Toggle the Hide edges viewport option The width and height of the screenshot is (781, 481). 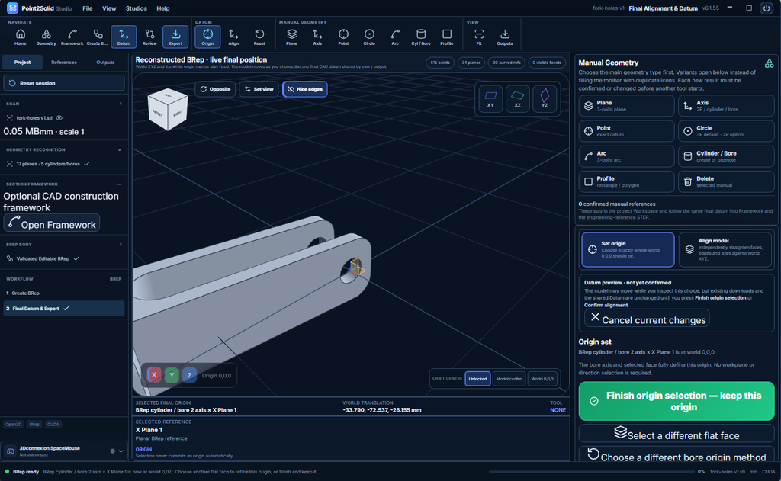(x=305, y=89)
